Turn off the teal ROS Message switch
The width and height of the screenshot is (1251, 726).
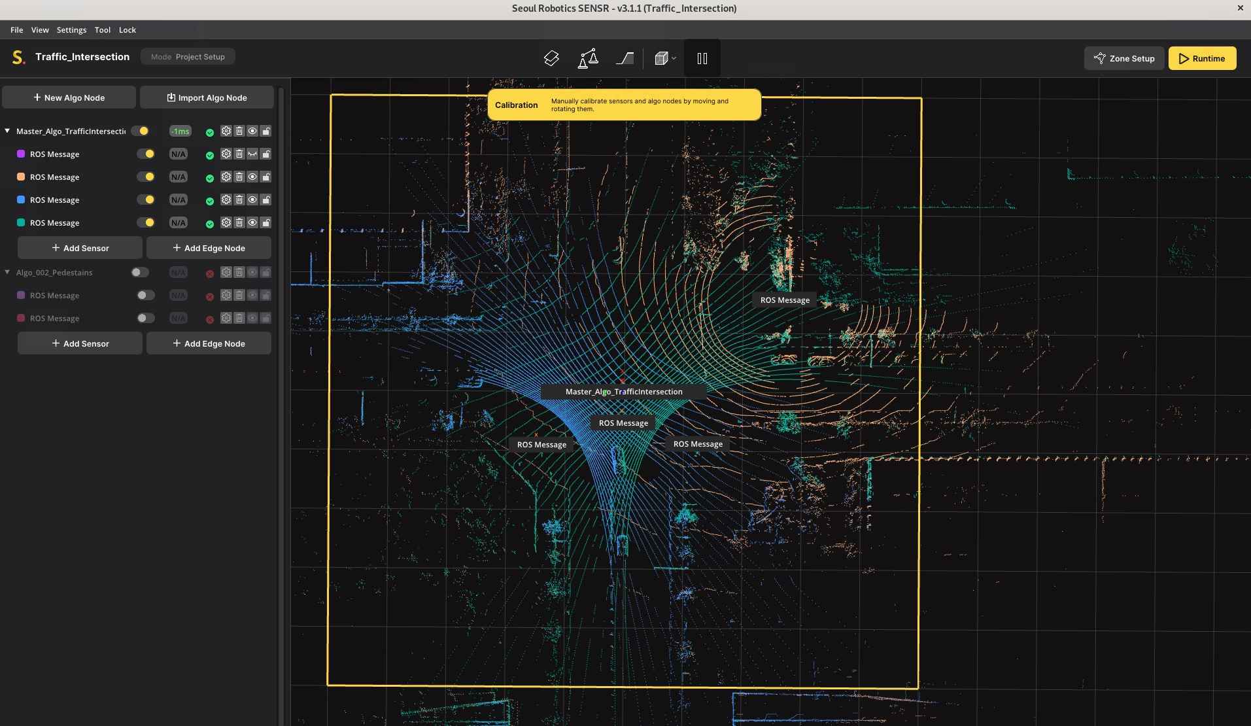[x=146, y=222]
